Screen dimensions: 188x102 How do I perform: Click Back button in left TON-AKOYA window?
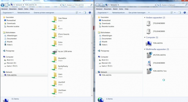(x=2, y=5)
